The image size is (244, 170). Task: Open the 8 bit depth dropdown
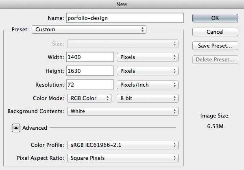tap(147, 98)
